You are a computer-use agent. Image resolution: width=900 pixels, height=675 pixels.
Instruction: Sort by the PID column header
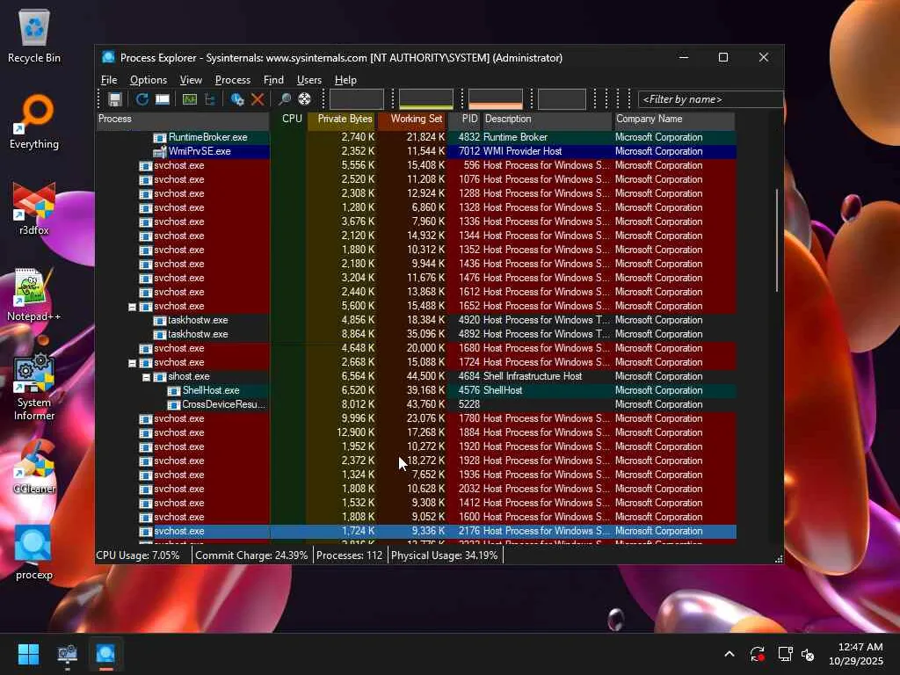click(464, 119)
